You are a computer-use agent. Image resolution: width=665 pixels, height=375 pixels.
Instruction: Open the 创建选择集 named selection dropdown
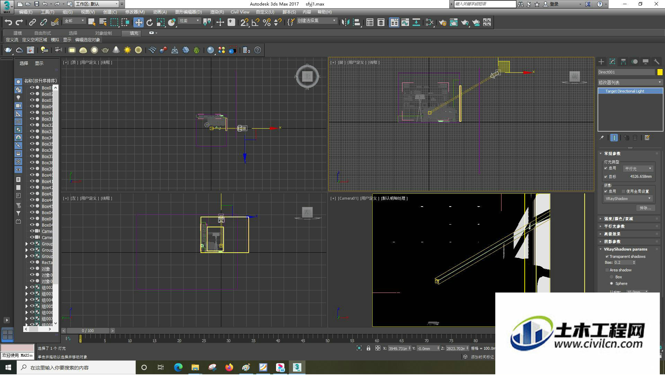point(317,21)
